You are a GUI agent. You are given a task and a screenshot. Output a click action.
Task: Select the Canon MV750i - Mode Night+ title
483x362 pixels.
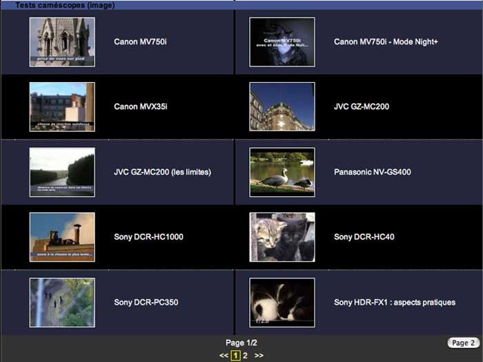coord(386,41)
